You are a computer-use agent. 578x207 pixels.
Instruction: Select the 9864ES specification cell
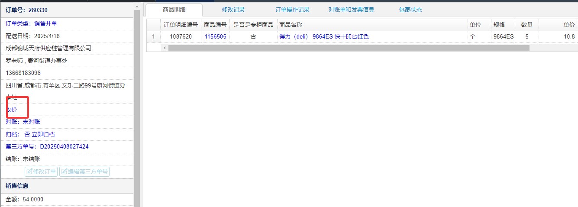click(x=504, y=37)
